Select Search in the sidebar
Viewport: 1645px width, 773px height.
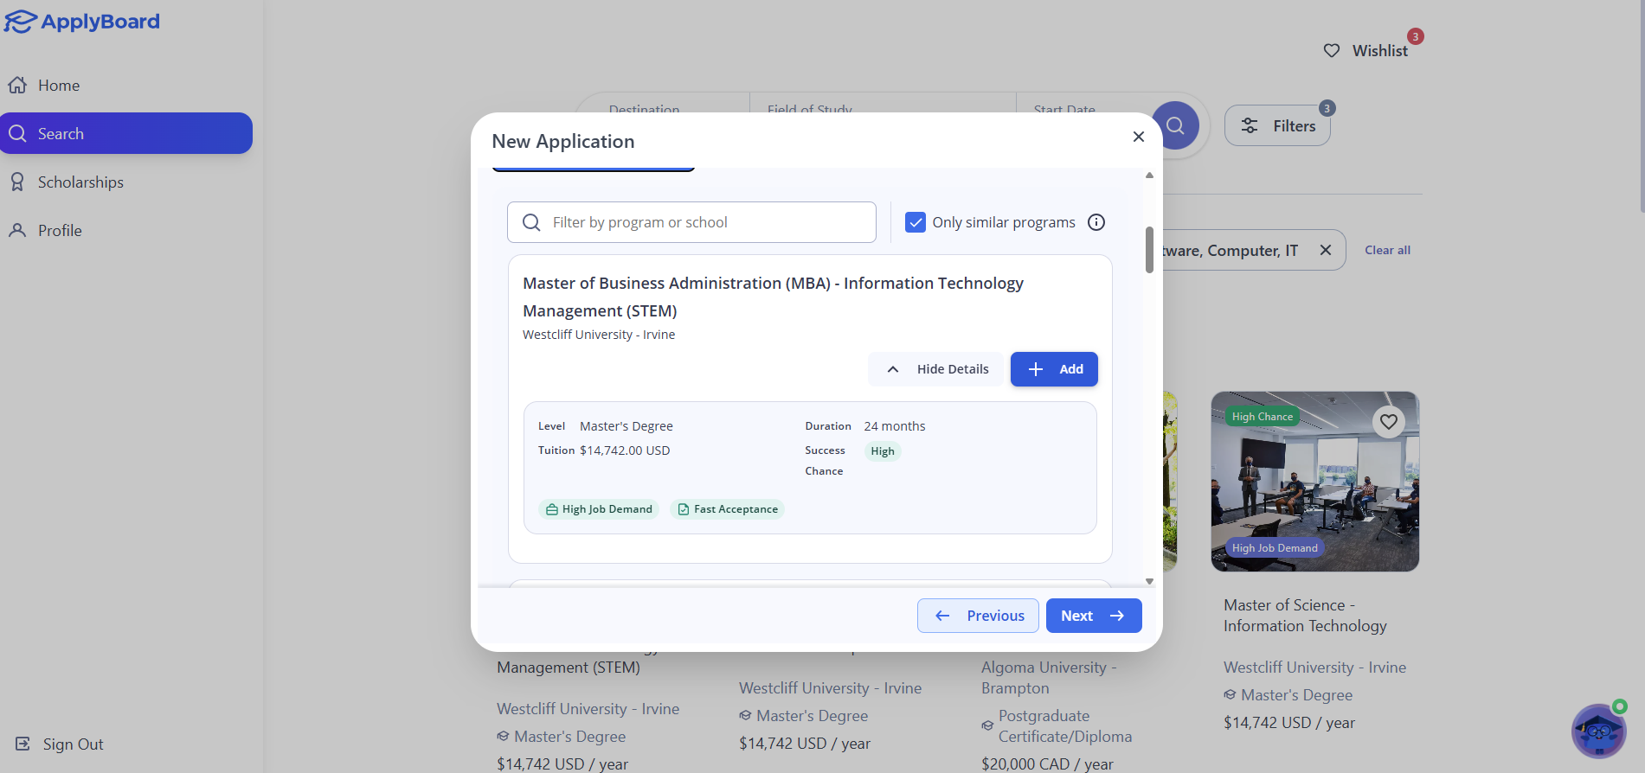coord(126,133)
